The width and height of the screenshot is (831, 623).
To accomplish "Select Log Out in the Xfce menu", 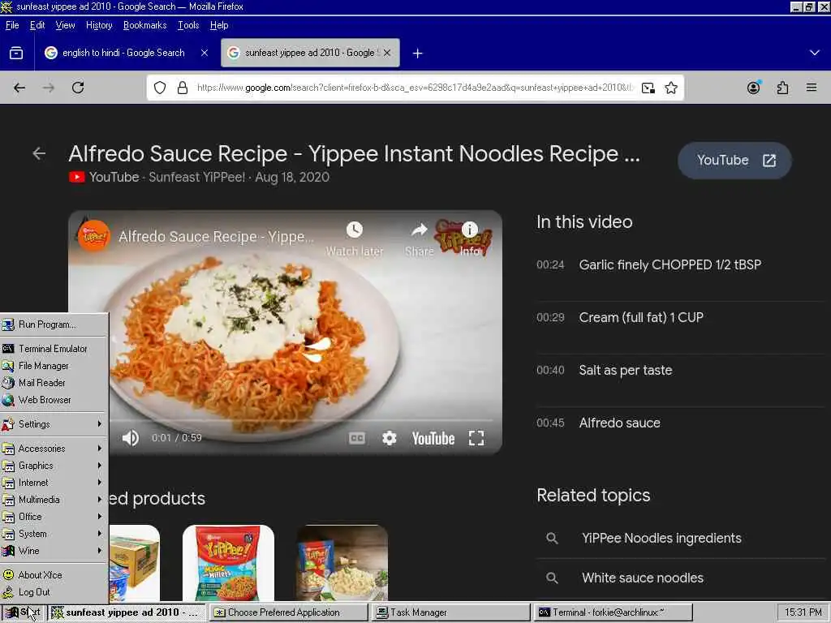I will (x=54, y=592).
